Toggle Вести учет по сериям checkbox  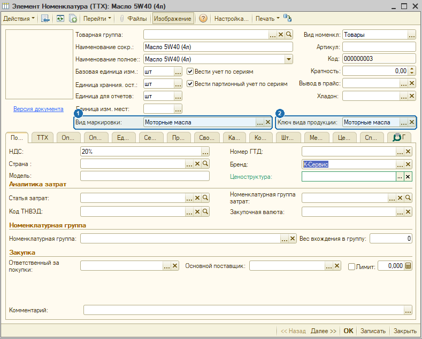(x=190, y=72)
